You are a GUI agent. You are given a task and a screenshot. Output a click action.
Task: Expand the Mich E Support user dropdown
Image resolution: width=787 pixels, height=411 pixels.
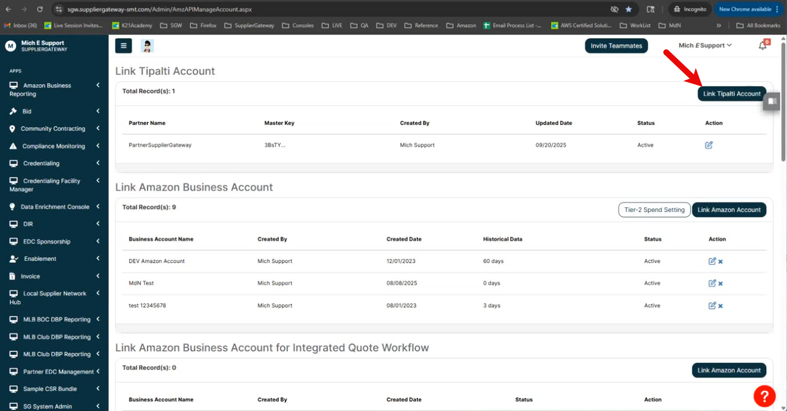tap(705, 46)
